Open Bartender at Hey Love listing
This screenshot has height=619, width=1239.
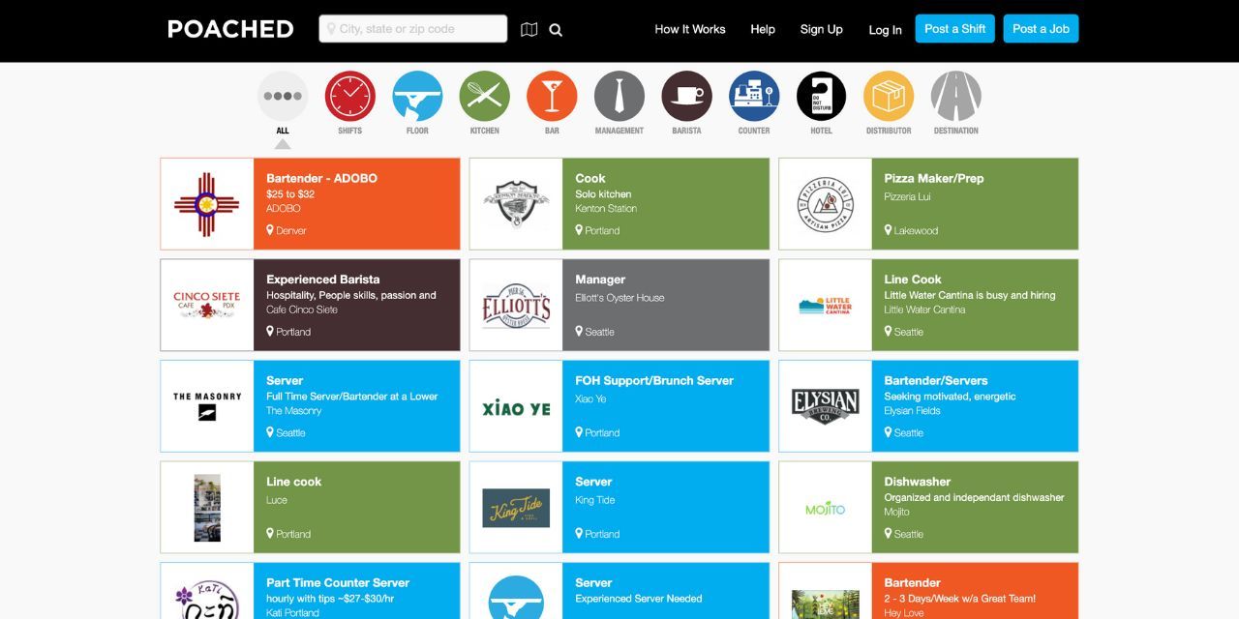pos(928,591)
